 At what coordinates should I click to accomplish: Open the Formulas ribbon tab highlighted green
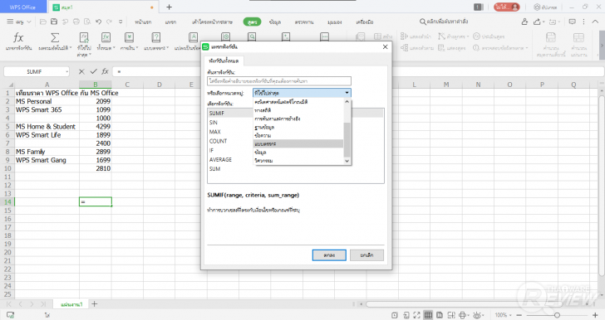(x=252, y=22)
